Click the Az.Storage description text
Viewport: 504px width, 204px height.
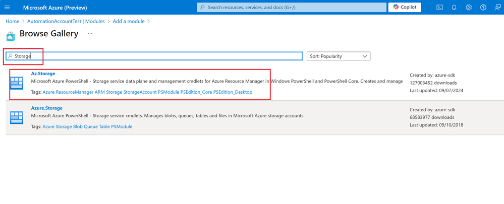216,82
